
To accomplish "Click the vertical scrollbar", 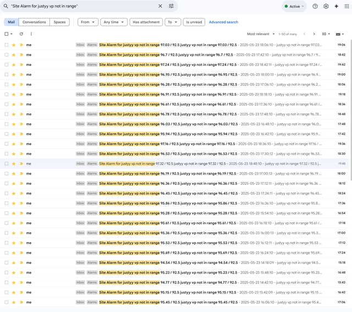I will (351, 110).
